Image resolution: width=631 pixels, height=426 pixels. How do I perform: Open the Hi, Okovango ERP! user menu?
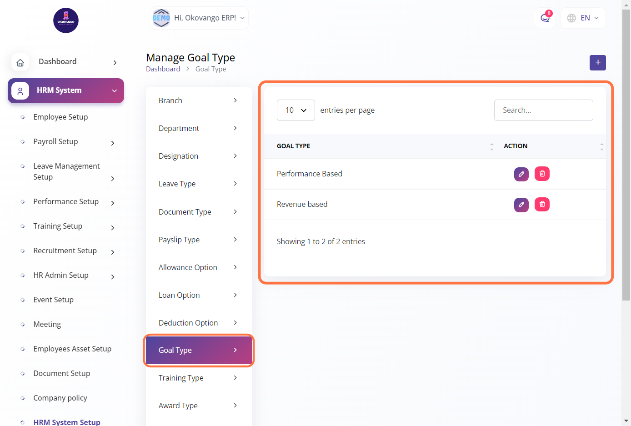199,18
